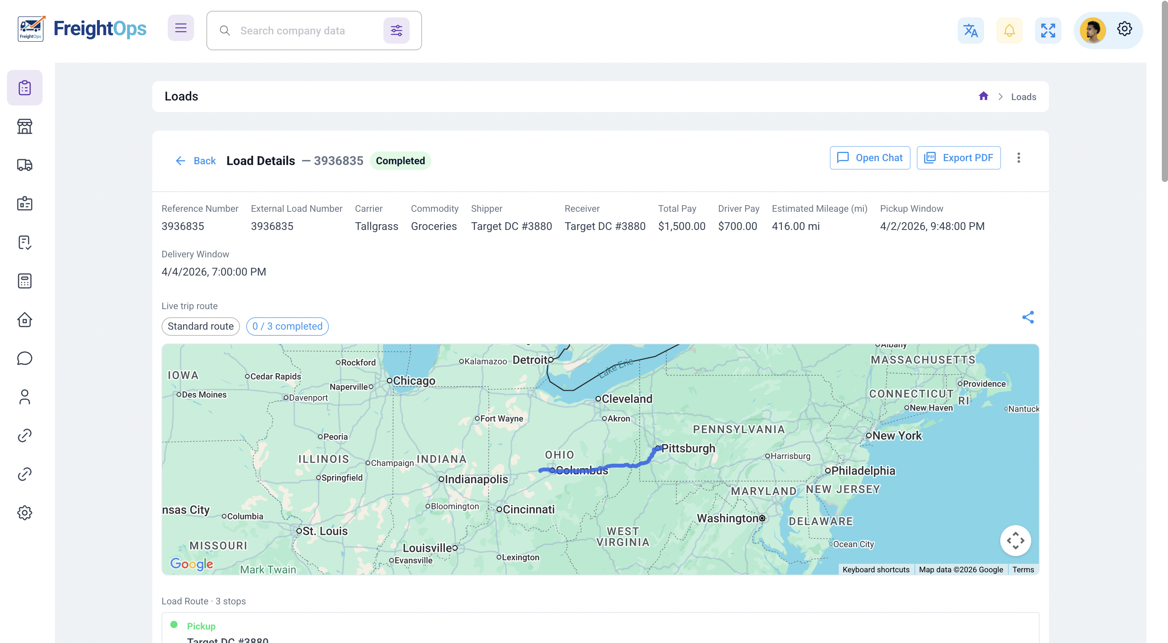The height and width of the screenshot is (643, 1168).
Task: Select the reference number 3936835 value
Action: [x=183, y=226]
